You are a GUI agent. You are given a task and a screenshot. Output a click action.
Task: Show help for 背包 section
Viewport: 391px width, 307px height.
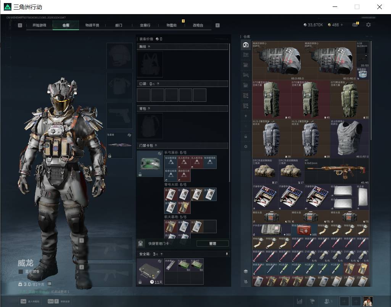[149, 108]
